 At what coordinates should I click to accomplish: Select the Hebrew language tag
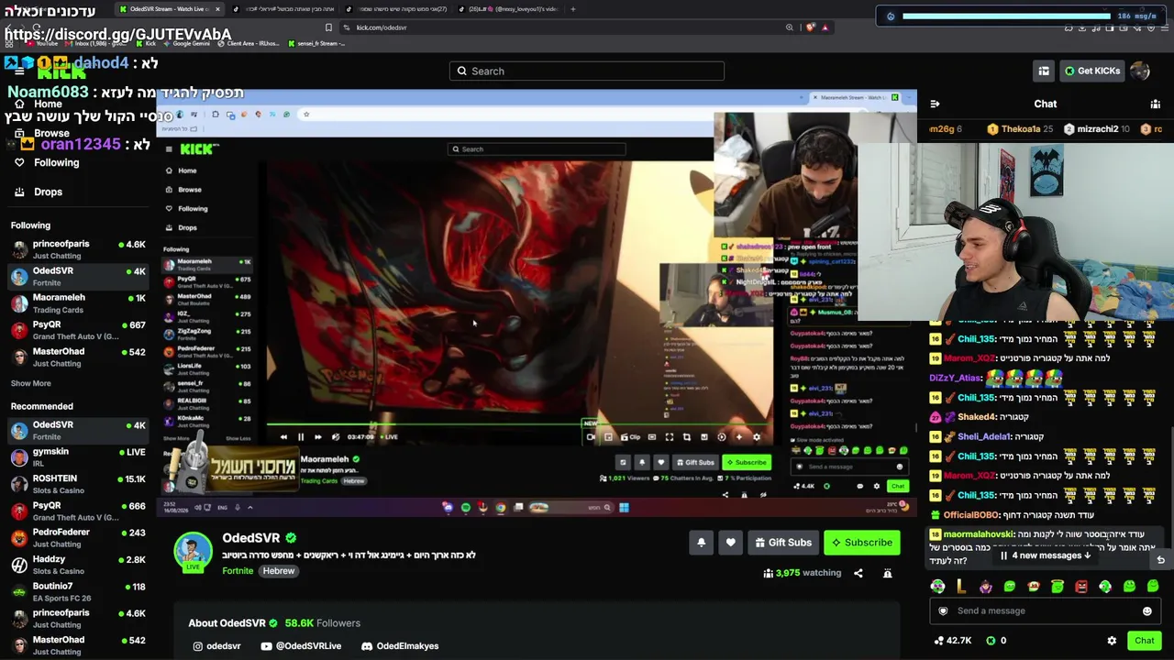(279, 571)
